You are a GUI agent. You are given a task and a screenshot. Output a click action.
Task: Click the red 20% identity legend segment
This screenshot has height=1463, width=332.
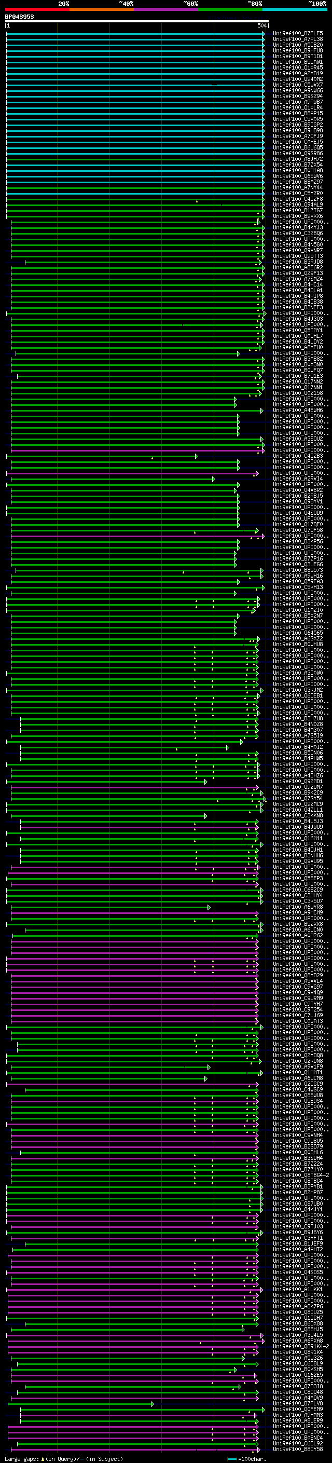(37, 9)
